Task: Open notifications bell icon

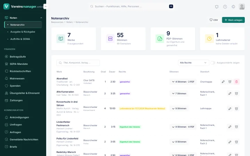Action: (217, 7)
